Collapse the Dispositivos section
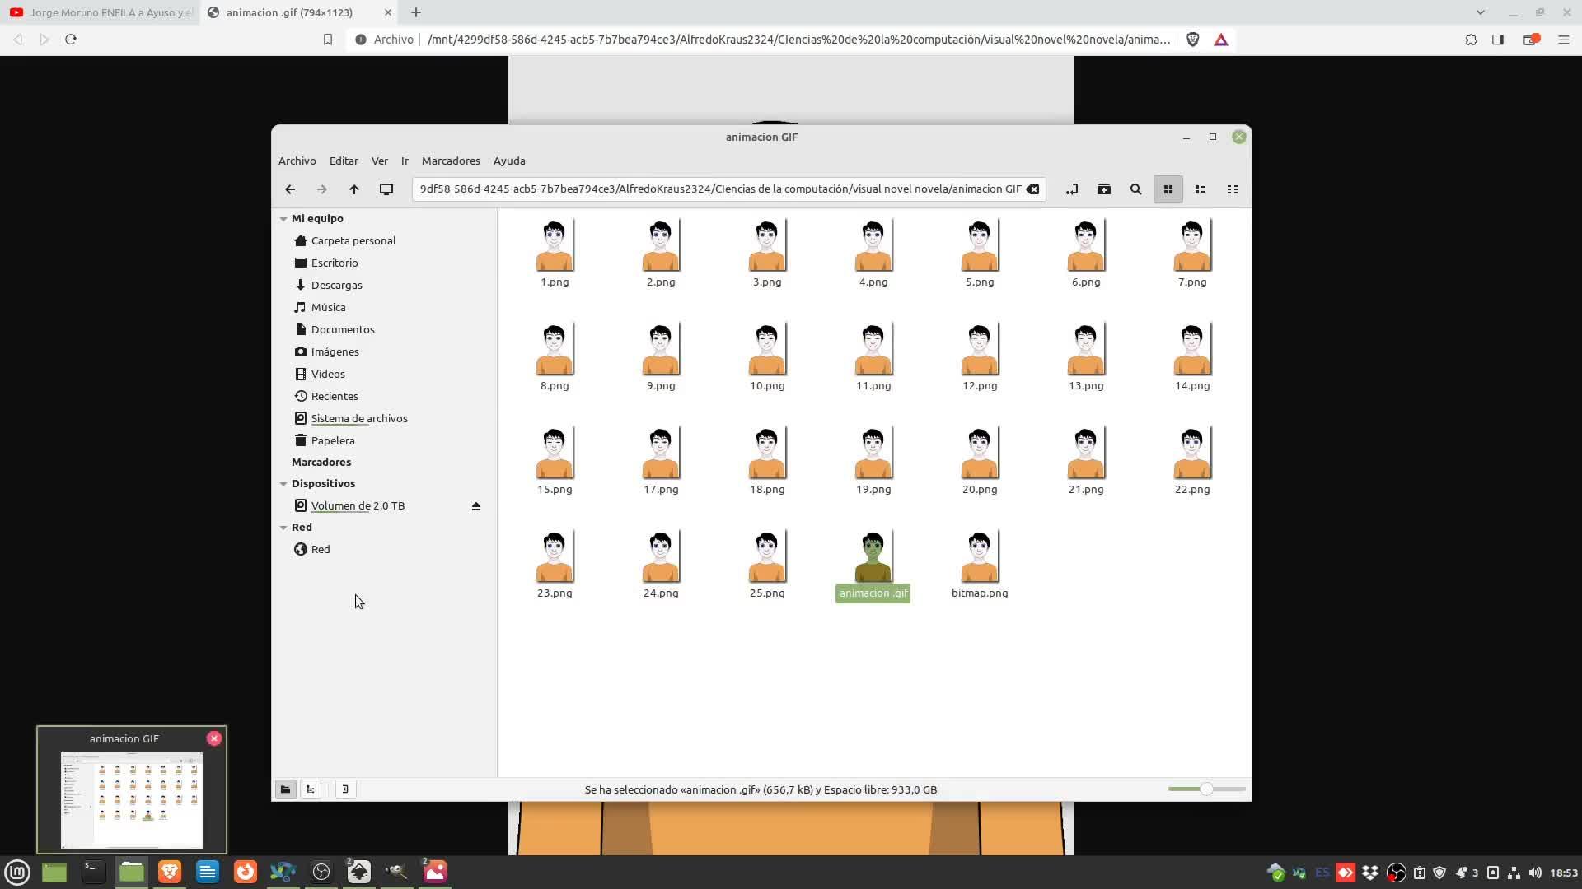 click(x=283, y=484)
